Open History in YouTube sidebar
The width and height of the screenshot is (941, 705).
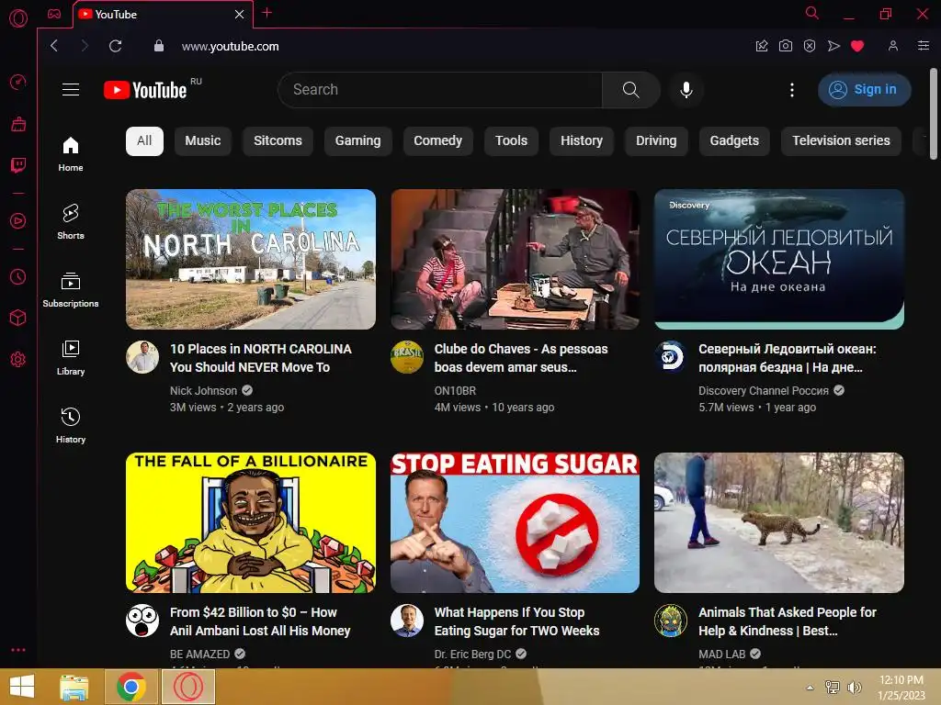pyautogui.click(x=71, y=425)
